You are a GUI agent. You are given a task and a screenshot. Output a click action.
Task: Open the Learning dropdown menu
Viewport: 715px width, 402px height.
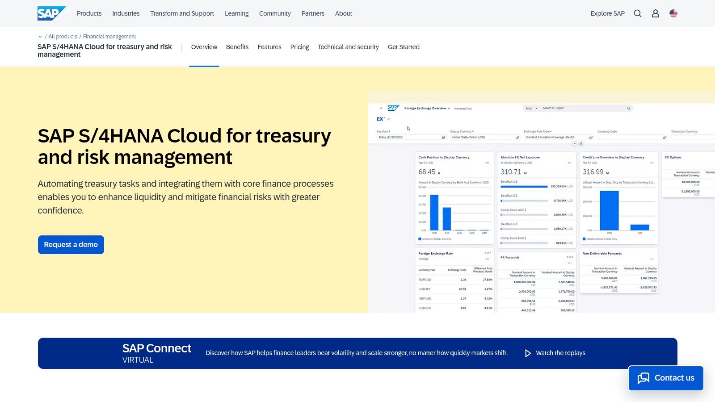[236, 13]
